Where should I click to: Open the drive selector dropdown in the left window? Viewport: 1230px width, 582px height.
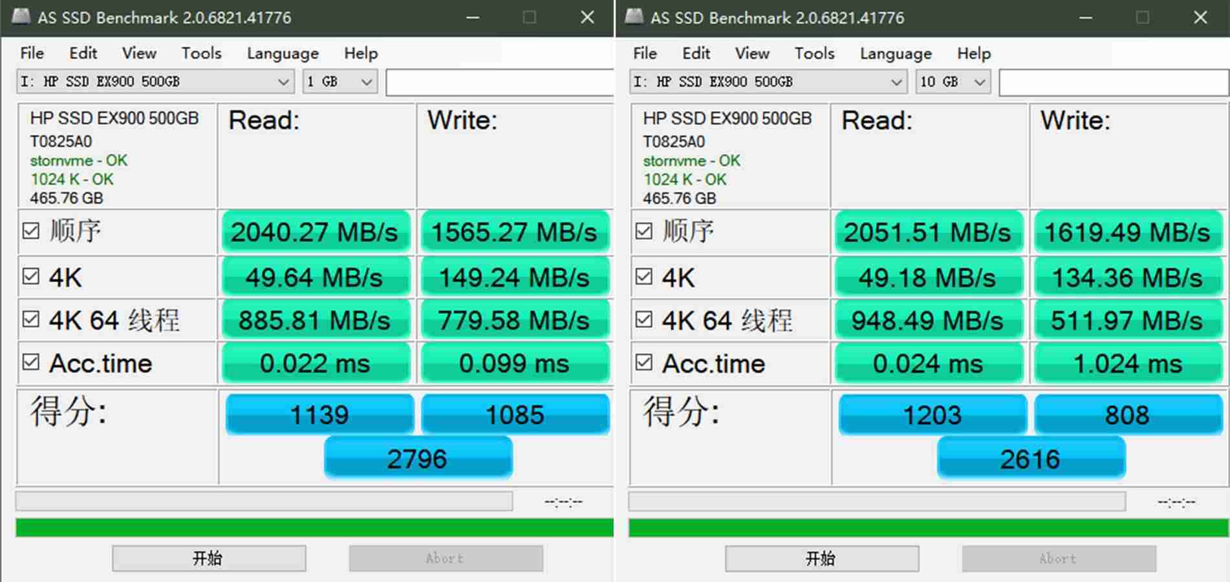pos(155,82)
